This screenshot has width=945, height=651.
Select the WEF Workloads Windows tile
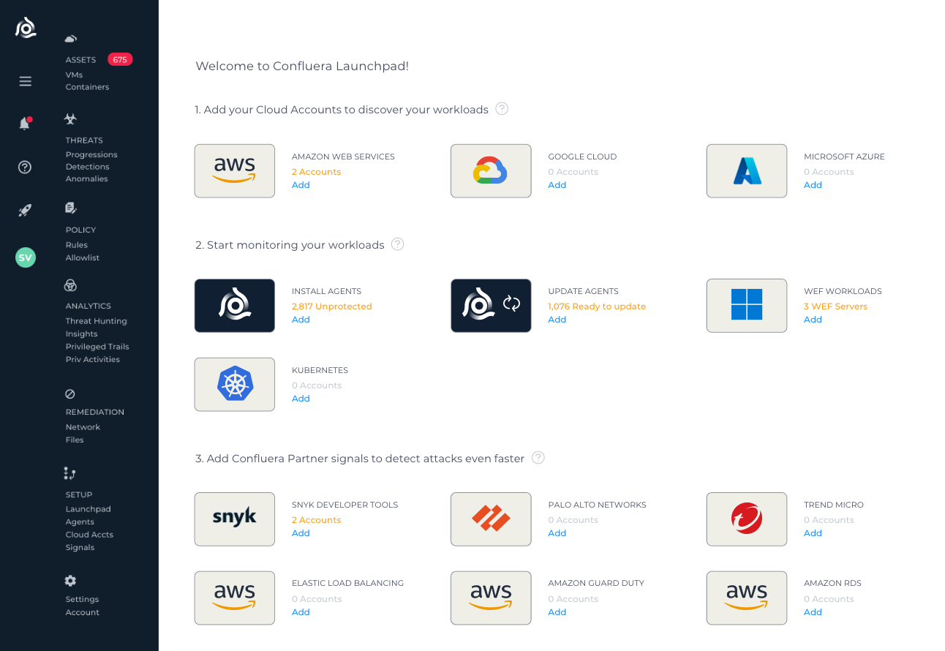(747, 306)
